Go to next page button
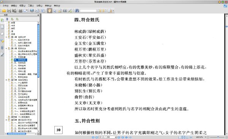228x139 pixels. (119, 137)
